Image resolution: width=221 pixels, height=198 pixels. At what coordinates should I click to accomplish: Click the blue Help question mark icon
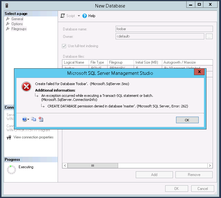click(85, 16)
